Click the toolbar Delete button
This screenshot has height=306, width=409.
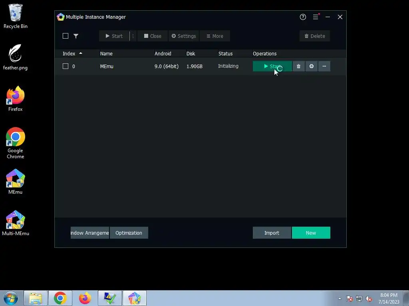coord(315,36)
